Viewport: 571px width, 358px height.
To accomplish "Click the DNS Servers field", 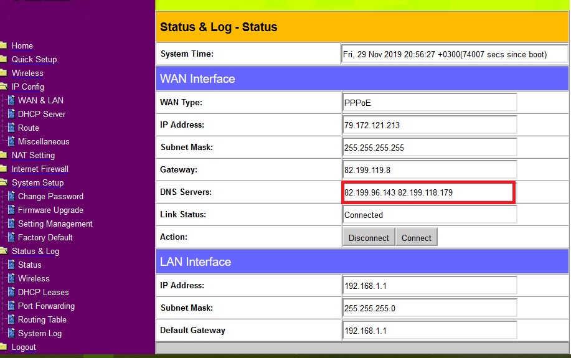I will click(x=428, y=192).
